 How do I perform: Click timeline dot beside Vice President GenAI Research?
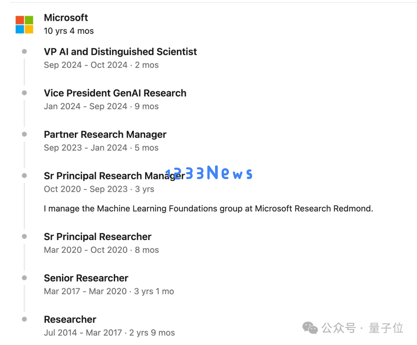(x=24, y=93)
